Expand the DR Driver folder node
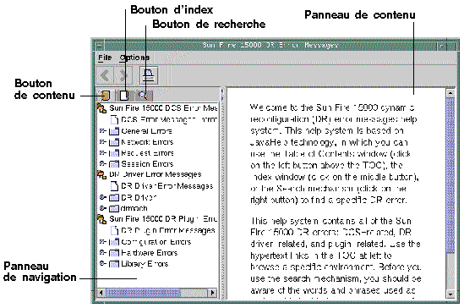The height and width of the screenshot is (308, 464). pyautogui.click(x=102, y=197)
